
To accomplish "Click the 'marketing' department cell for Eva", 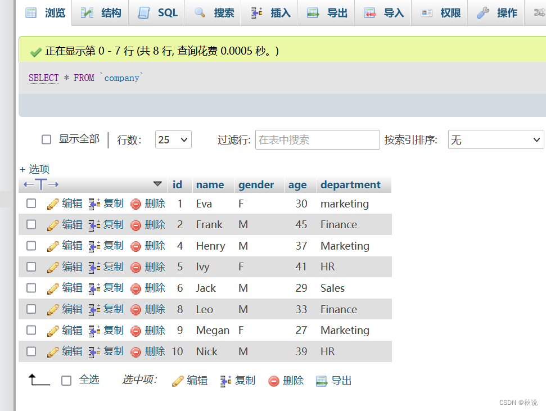I will [x=344, y=204].
